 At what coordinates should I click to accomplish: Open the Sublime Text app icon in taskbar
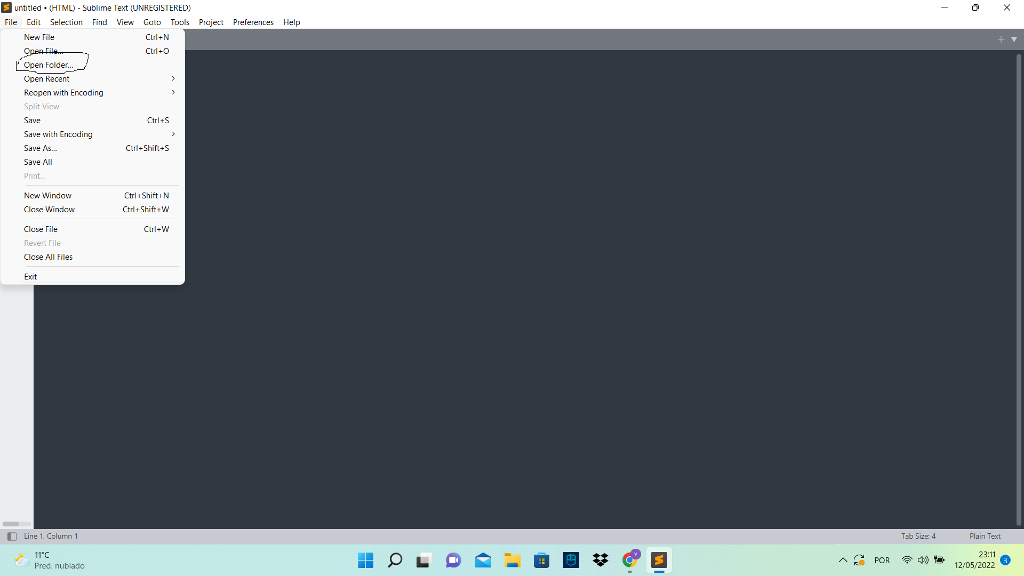click(x=659, y=560)
